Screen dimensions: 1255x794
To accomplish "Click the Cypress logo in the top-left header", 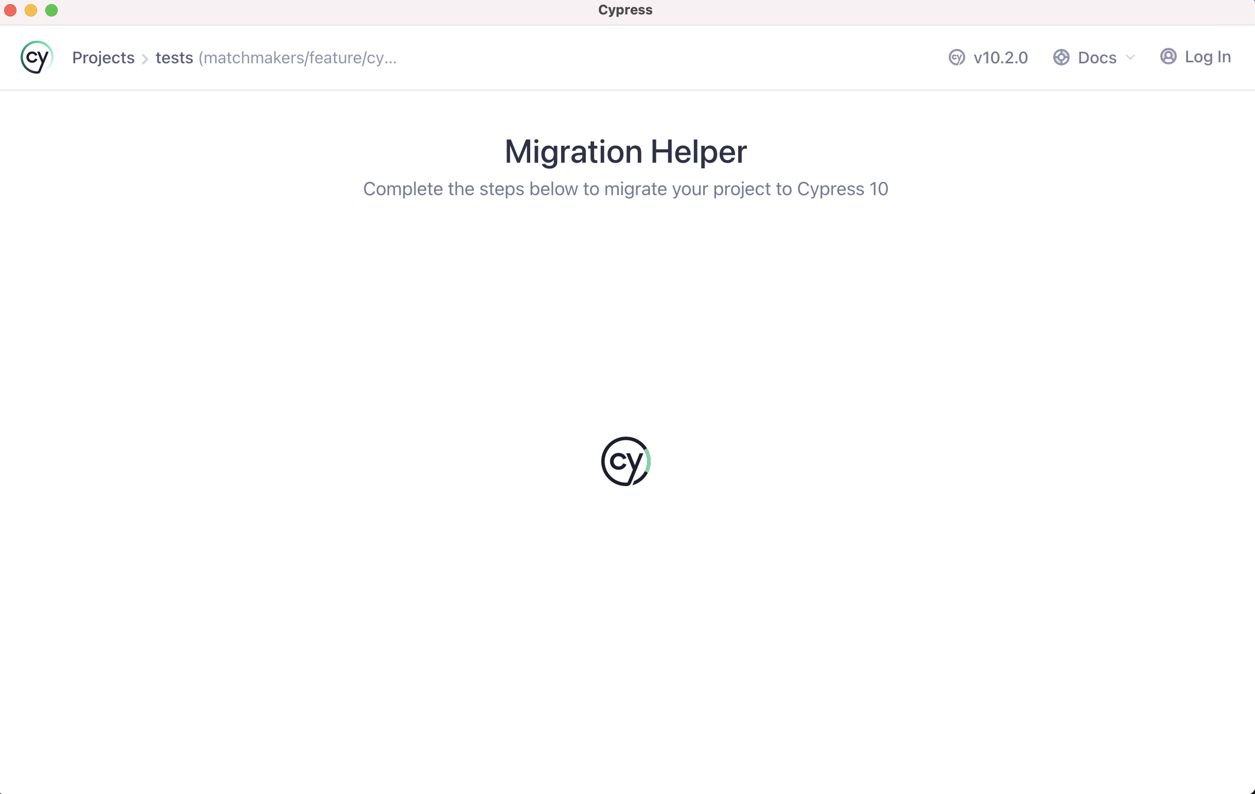I will coord(36,57).
